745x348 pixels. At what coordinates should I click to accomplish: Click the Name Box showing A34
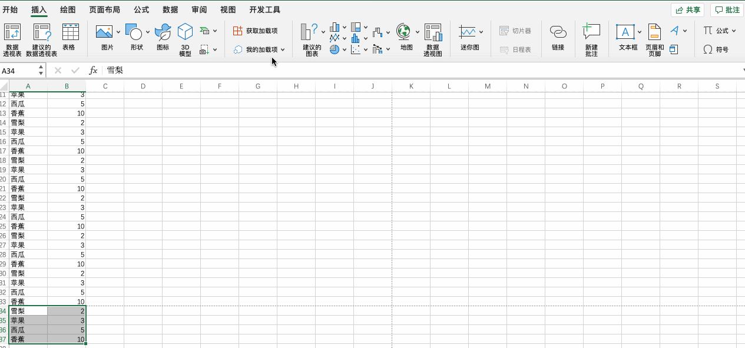click(19, 69)
